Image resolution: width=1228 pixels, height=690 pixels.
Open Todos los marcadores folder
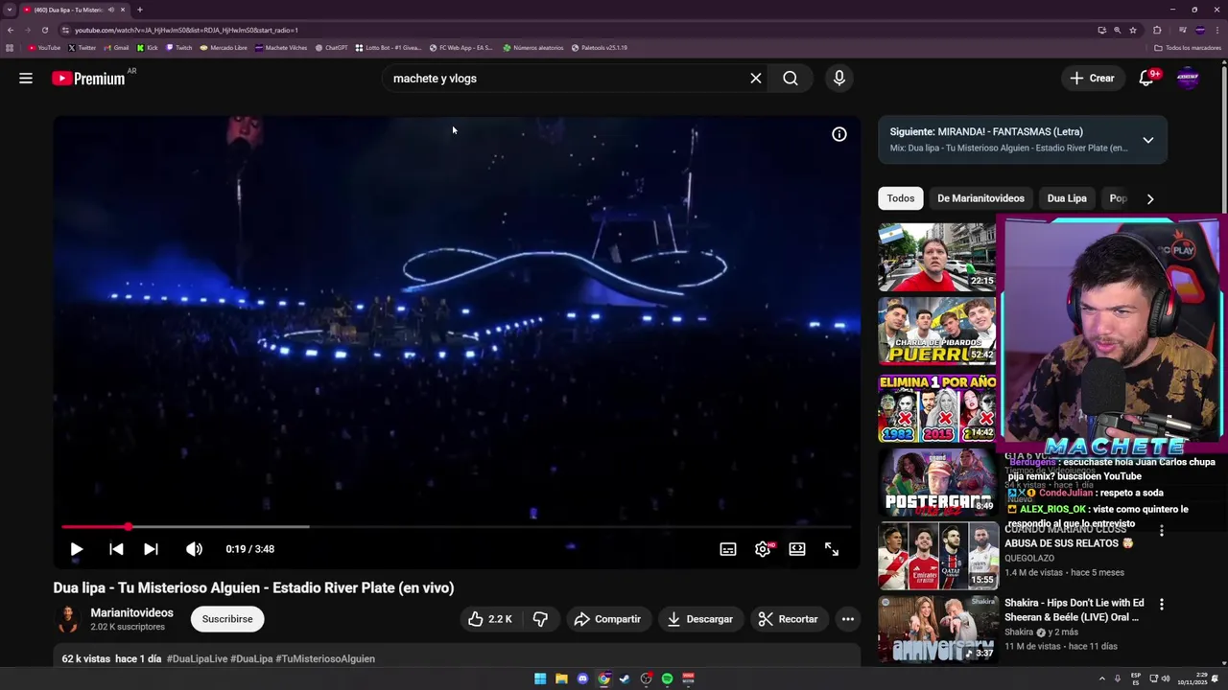click(x=1188, y=48)
